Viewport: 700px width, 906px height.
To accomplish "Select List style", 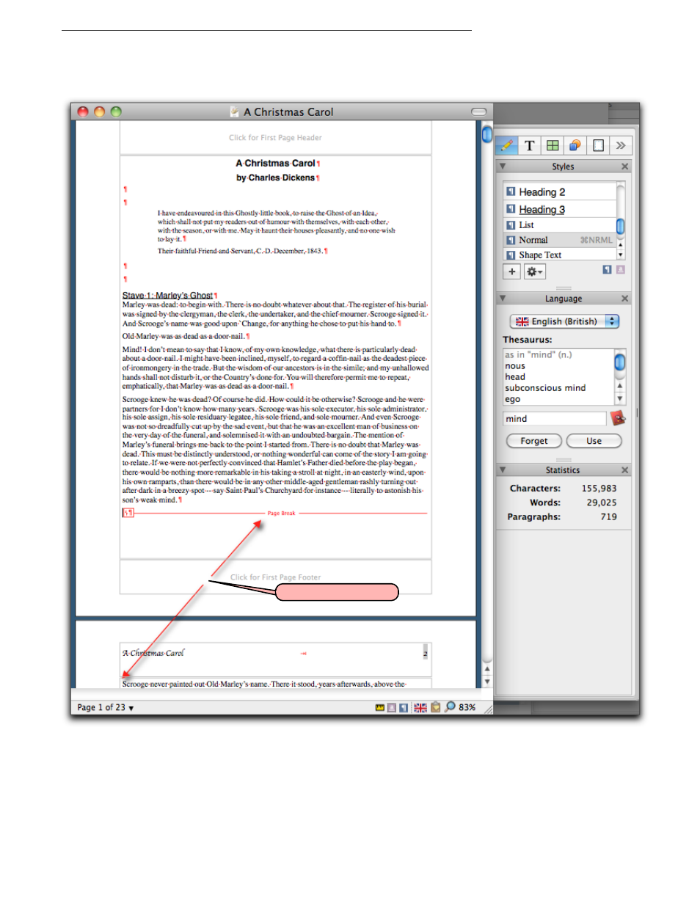I will [561, 225].
